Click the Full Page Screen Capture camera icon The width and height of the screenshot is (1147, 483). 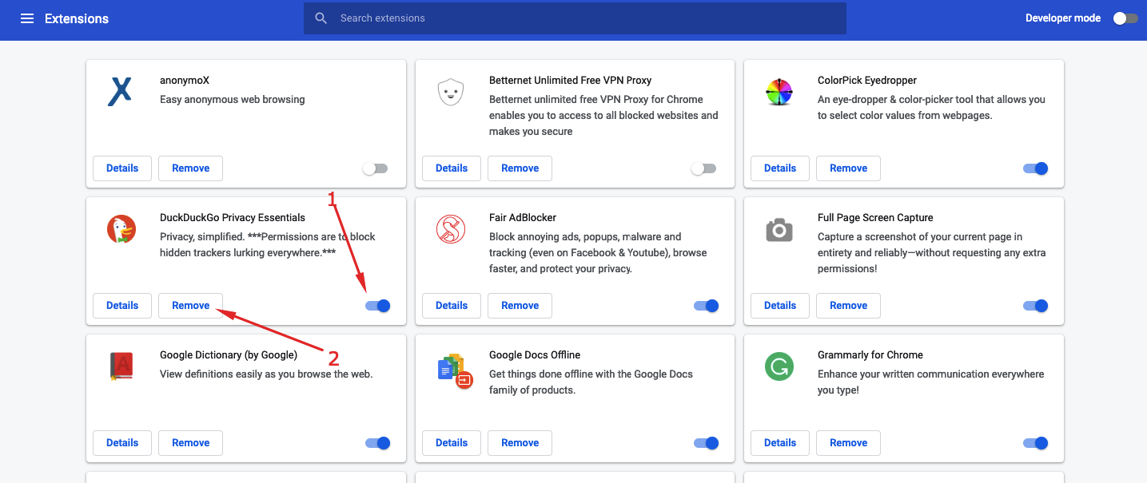tap(779, 228)
